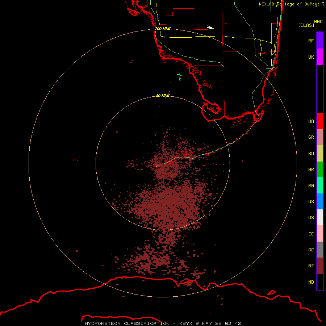Click the IC legend label

point(311,234)
